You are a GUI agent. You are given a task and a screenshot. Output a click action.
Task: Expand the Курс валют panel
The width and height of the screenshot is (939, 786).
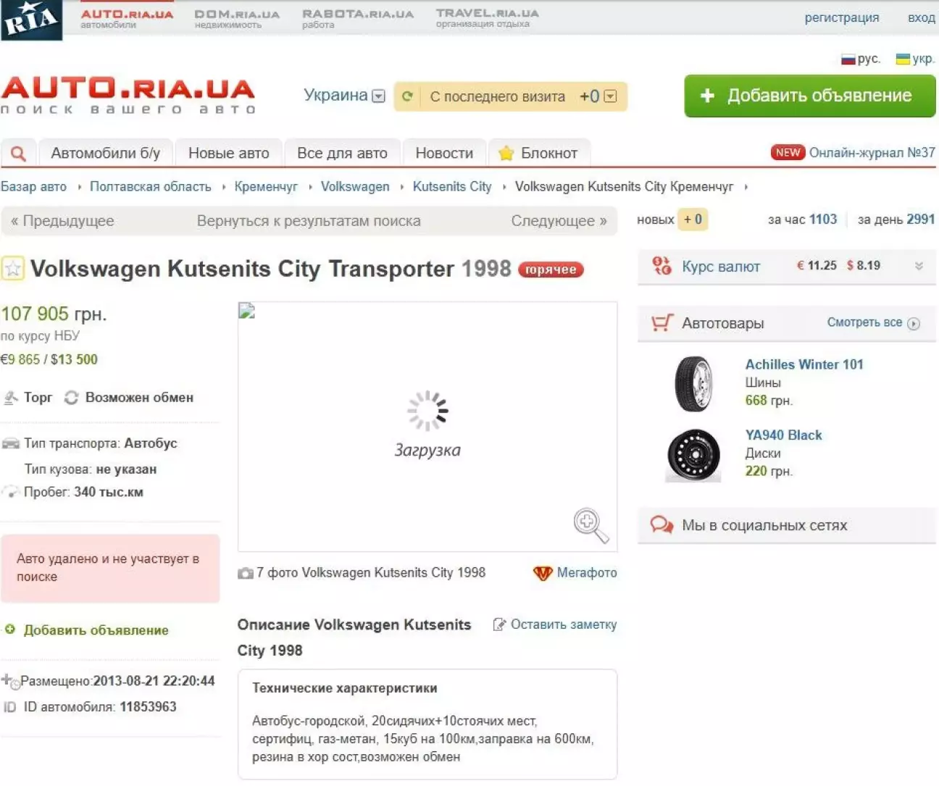click(x=919, y=266)
